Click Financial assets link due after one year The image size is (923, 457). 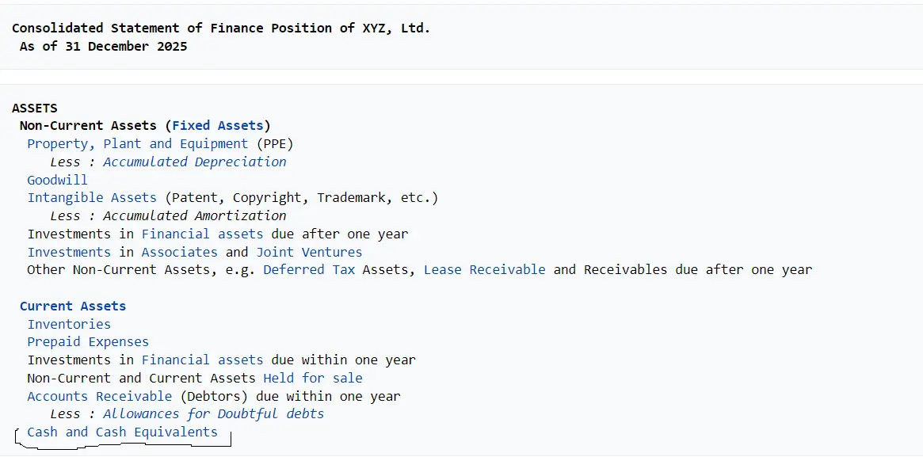[202, 234]
